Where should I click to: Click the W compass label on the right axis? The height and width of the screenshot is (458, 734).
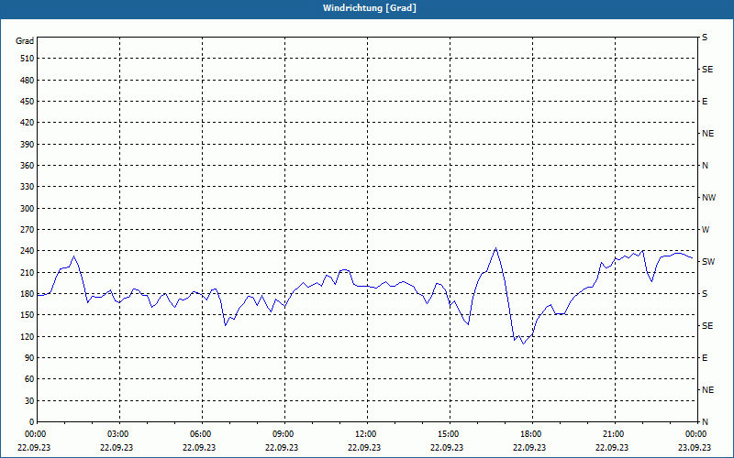coord(706,230)
